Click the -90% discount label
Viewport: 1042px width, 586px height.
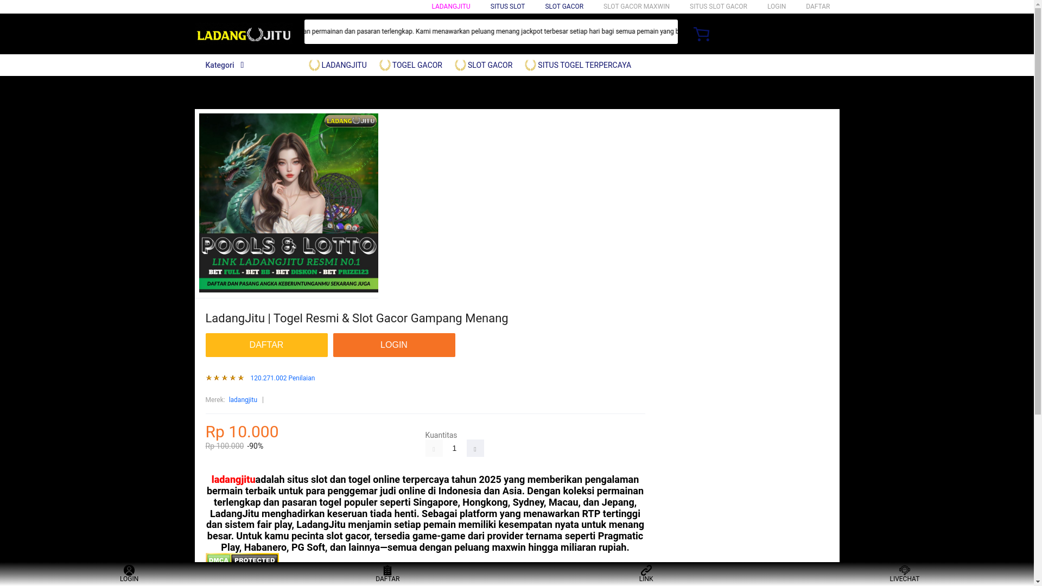click(x=255, y=446)
